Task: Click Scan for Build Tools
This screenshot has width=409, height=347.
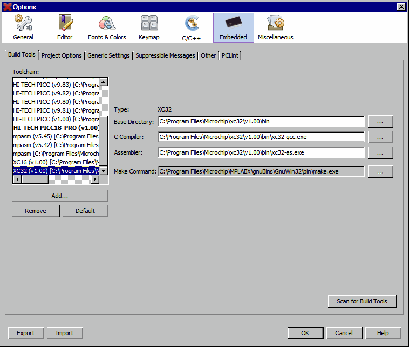Action: (362, 301)
